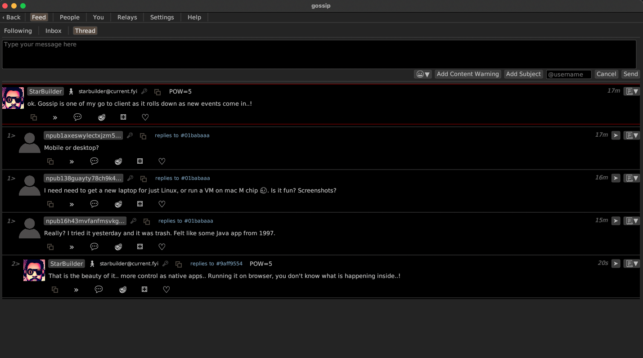Click the copy icon beside npub16h43mvfanfmsvkg key
This screenshot has width=643, height=358.
[x=146, y=221]
